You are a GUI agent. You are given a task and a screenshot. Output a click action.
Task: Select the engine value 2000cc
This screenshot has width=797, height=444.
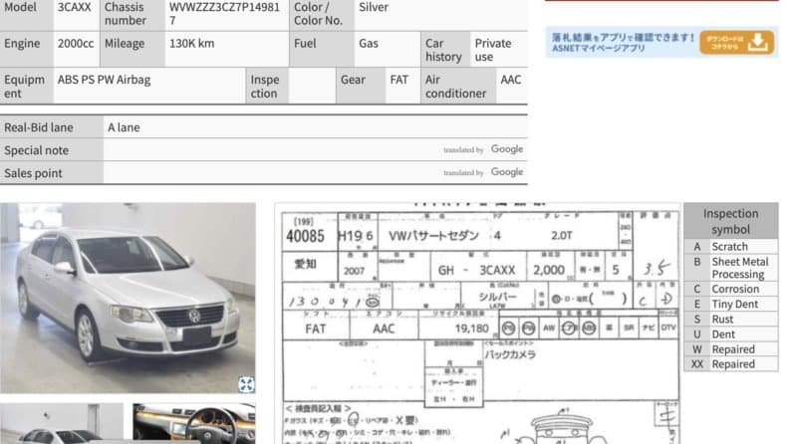[76, 44]
